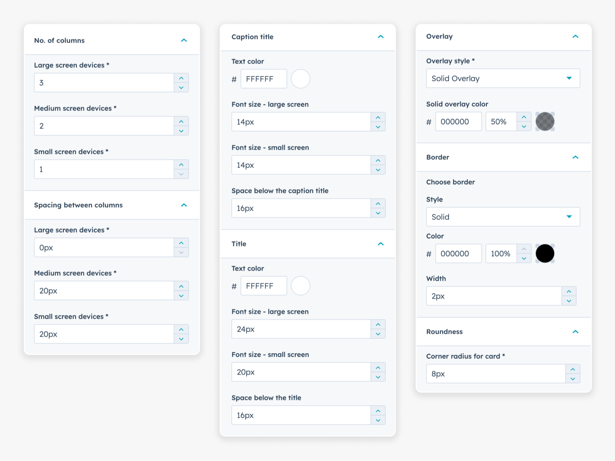This screenshot has height=461, width=615.
Task: Collapse the Border section
Action: (x=576, y=157)
